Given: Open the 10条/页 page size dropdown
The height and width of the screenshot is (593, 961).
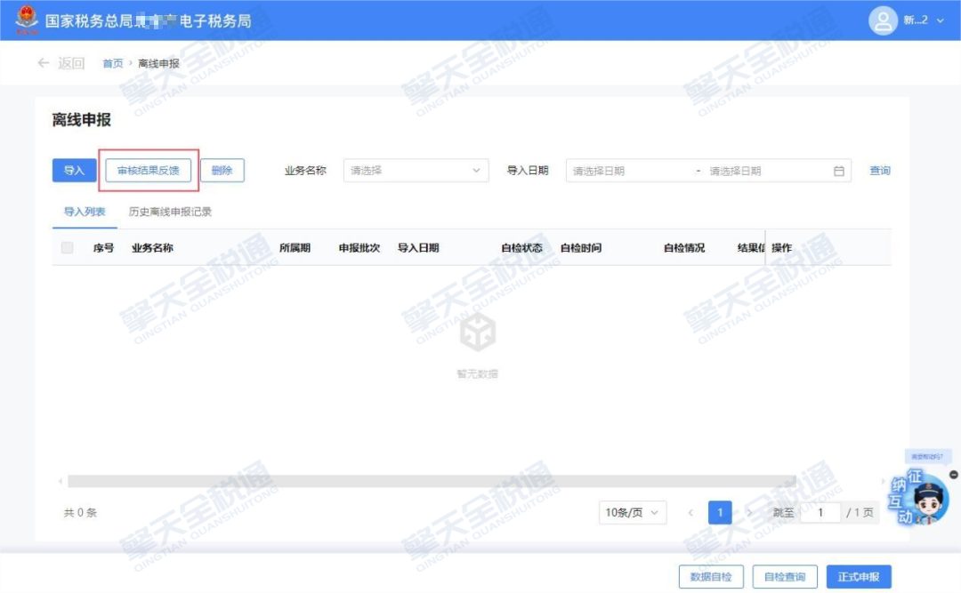Looking at the screenshot, I should (633, 513).
